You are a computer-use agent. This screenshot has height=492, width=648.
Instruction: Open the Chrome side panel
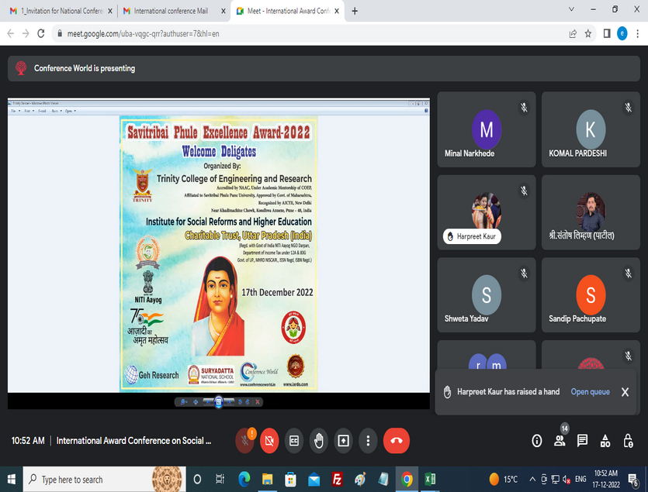tap(607, 33)
